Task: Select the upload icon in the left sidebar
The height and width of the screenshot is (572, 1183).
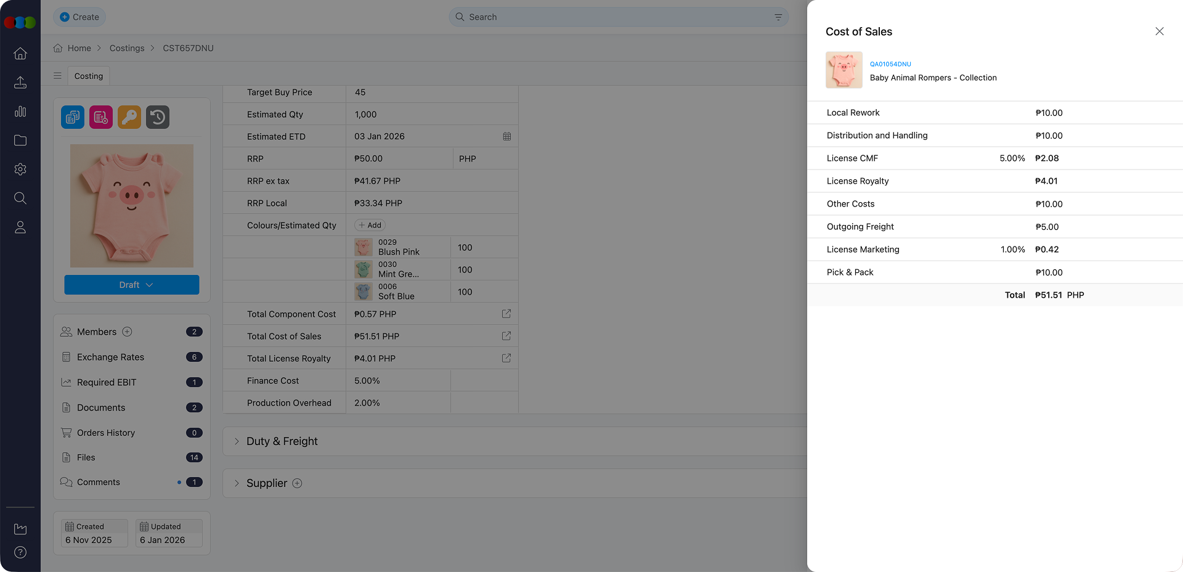Action: [20, 83]
